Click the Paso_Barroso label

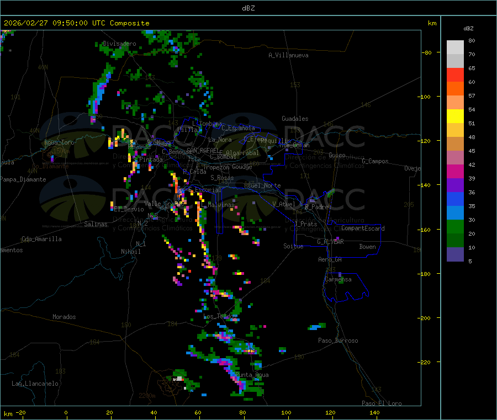(x=338, y=341)
